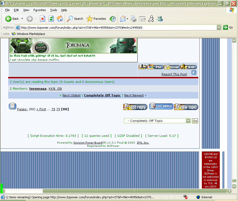Viewport: 238px width, 201px height.
Task: Open the Favorites star panel
Action: pyautogui.click(x=96, y=19)
